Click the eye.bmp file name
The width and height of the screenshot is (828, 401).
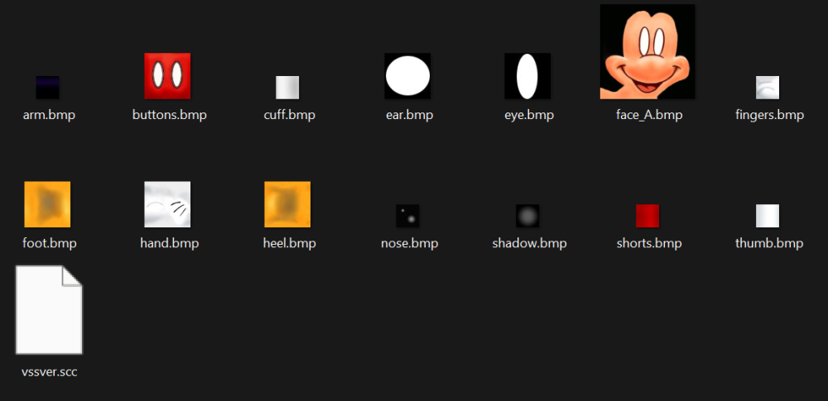click(x=529, y=115)
